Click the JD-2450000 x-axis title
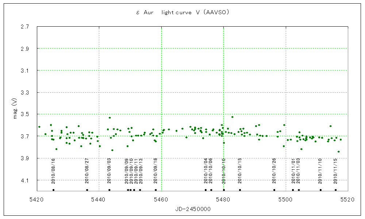The width and height of the screenshot is (365, 219). (192, 209)
